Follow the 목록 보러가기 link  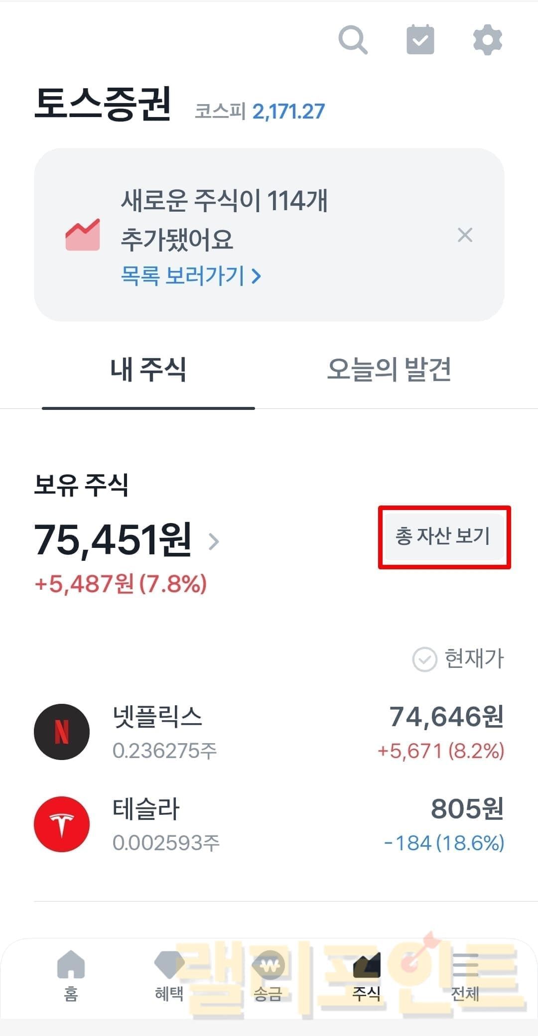pyautogui.click(x=191, y=275)
